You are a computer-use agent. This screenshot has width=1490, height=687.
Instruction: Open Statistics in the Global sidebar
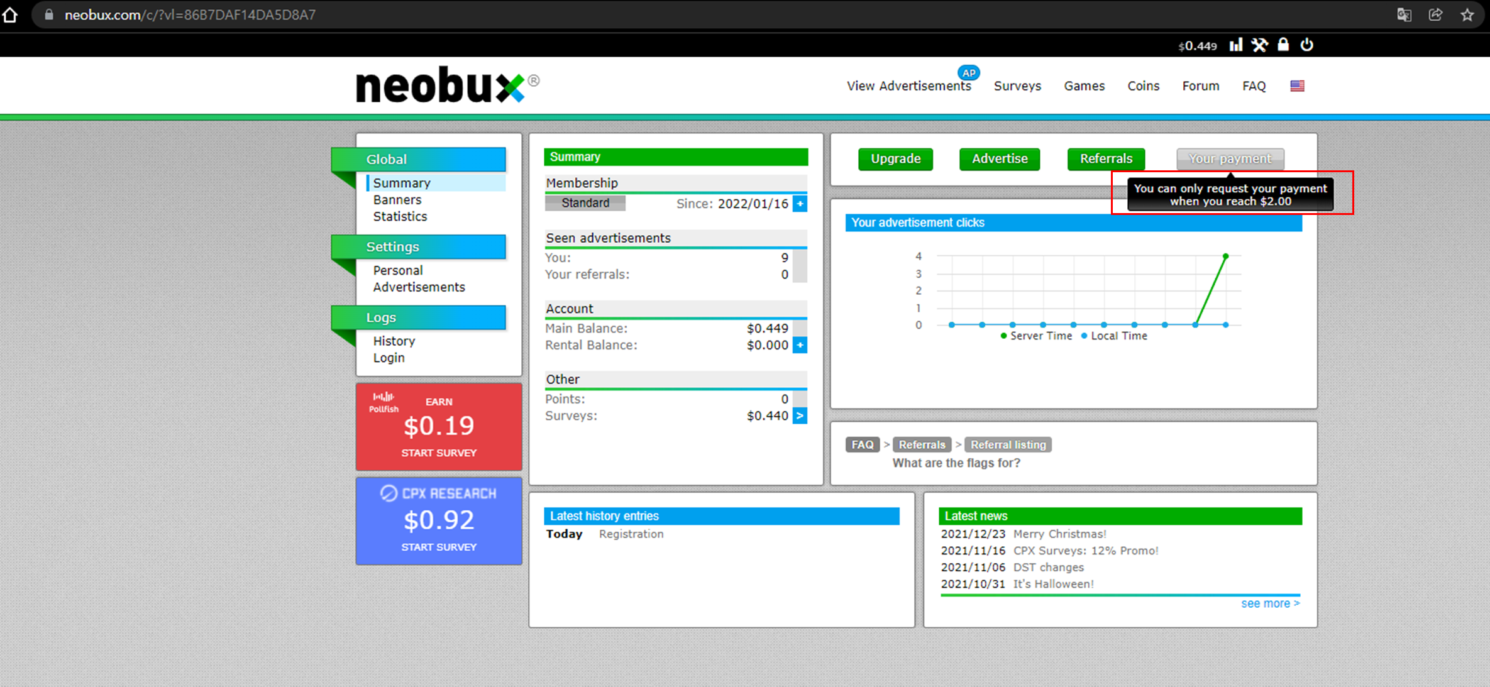click(x=400, y=216)
